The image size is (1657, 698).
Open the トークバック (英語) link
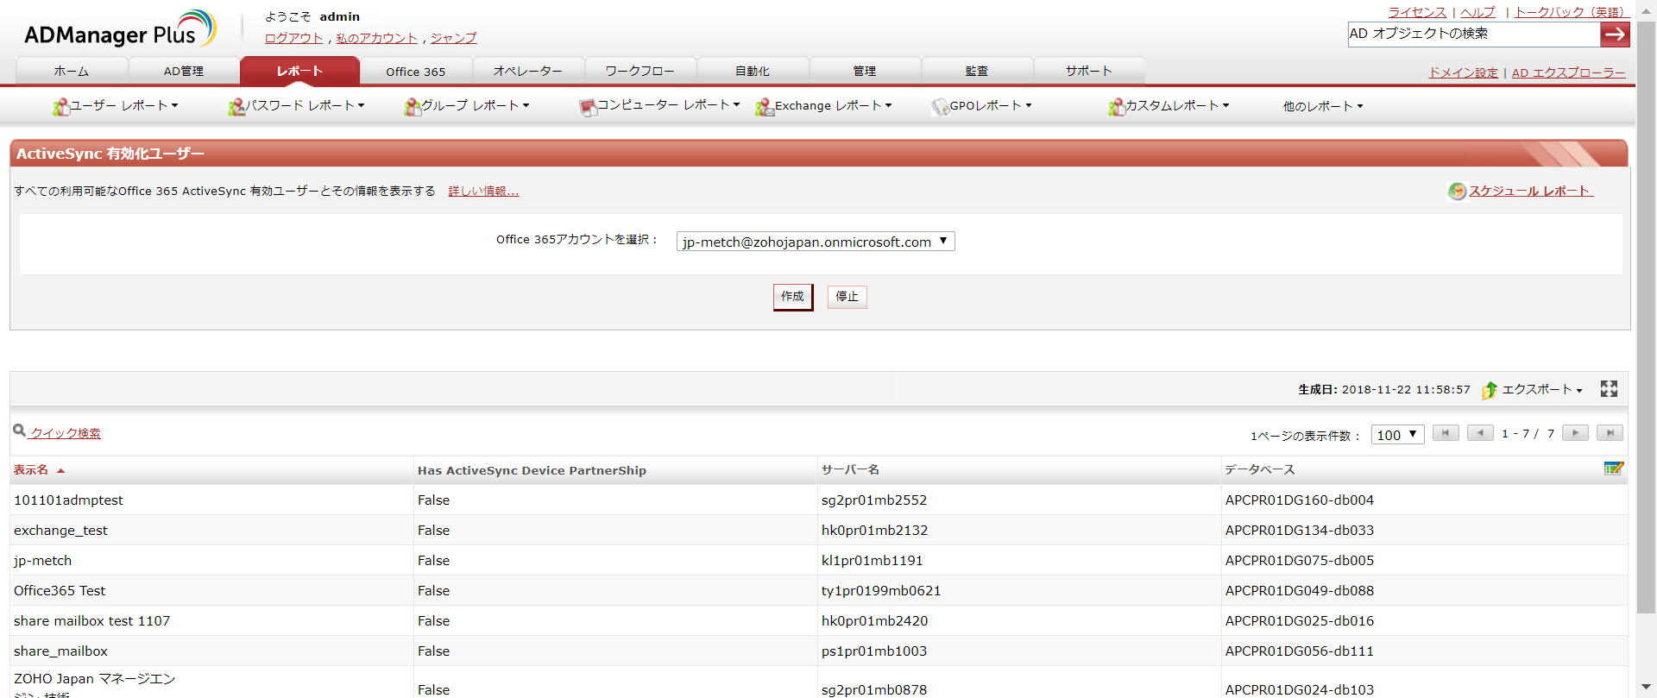pos(1570,12)
